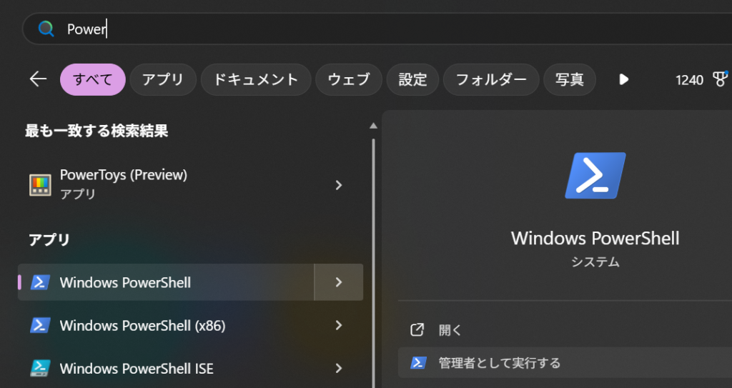Expand the Windows PowerShell ISE chevron
The image size is (732, 388).
[339, 369]
